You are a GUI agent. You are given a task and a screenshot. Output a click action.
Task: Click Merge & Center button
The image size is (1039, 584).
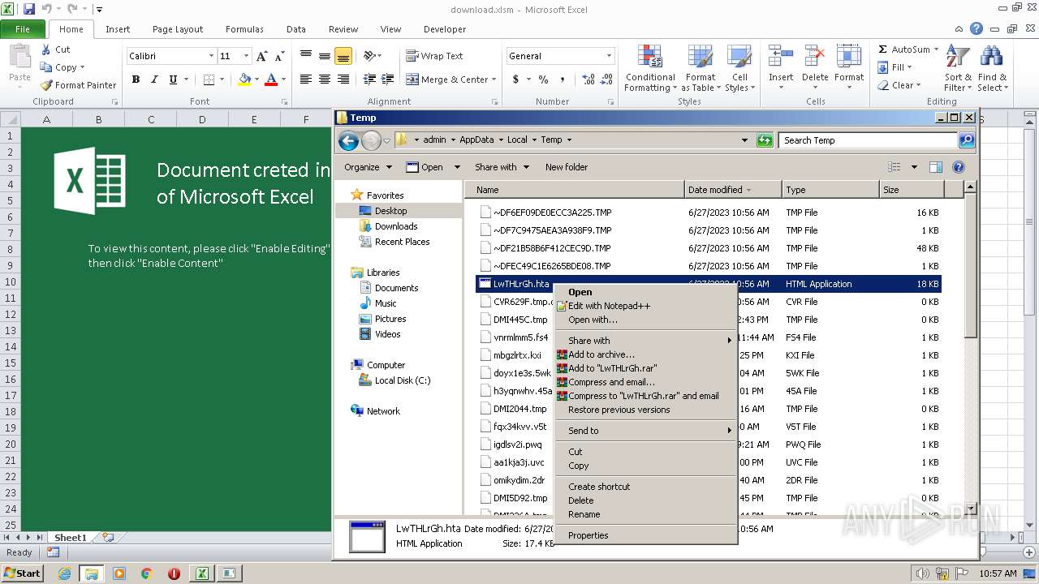click(446, 79)
